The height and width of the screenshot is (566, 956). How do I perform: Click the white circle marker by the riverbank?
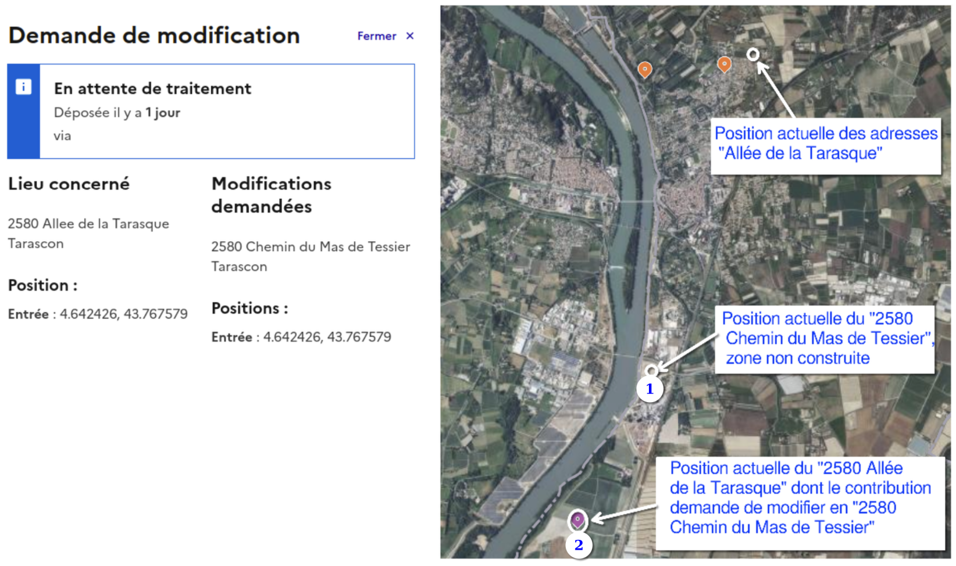[651, 370]
